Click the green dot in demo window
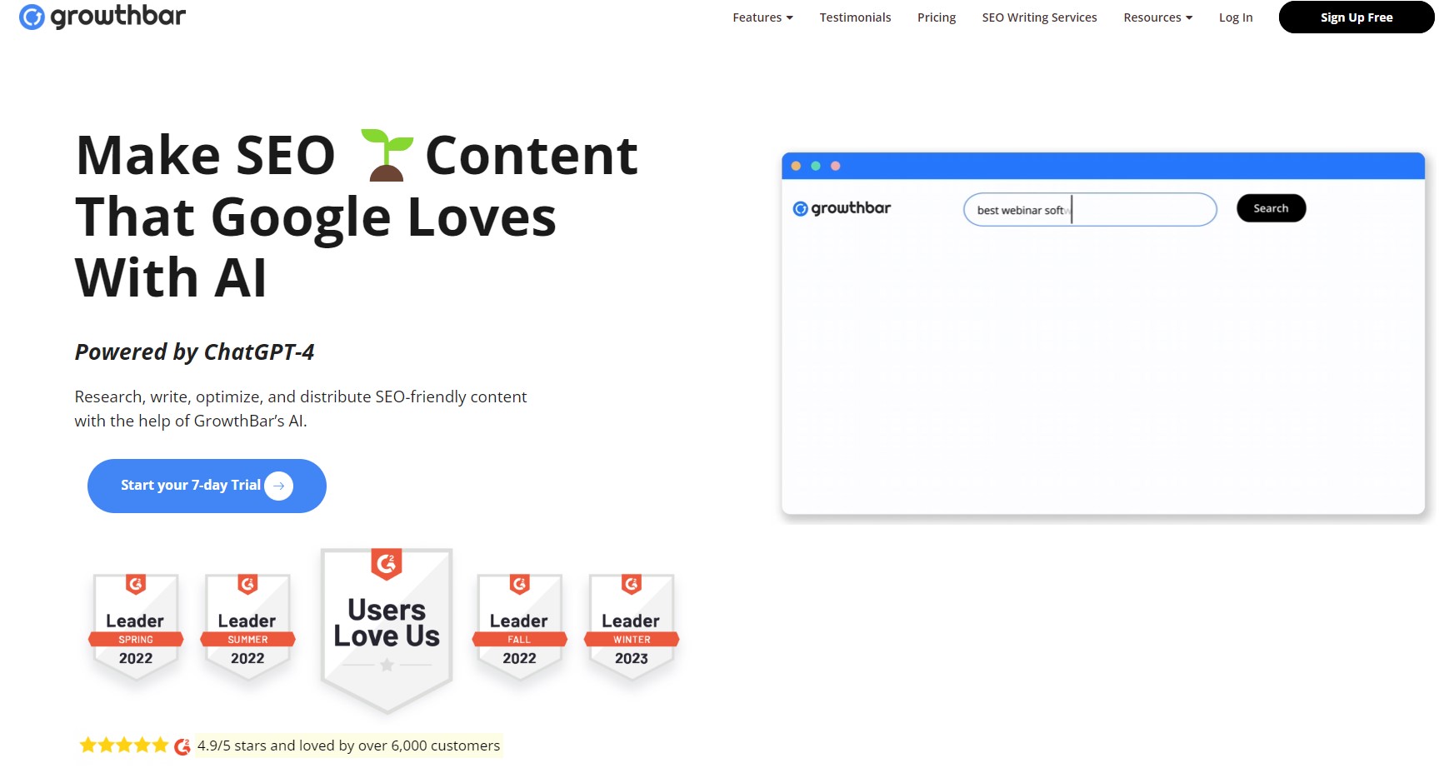Screen dimensions: 1439x778 tap(816, 166)
